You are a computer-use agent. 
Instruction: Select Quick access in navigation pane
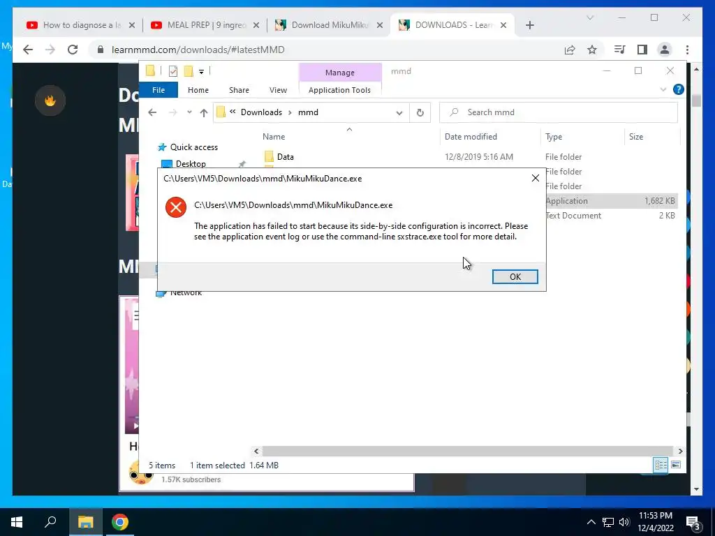194,147
